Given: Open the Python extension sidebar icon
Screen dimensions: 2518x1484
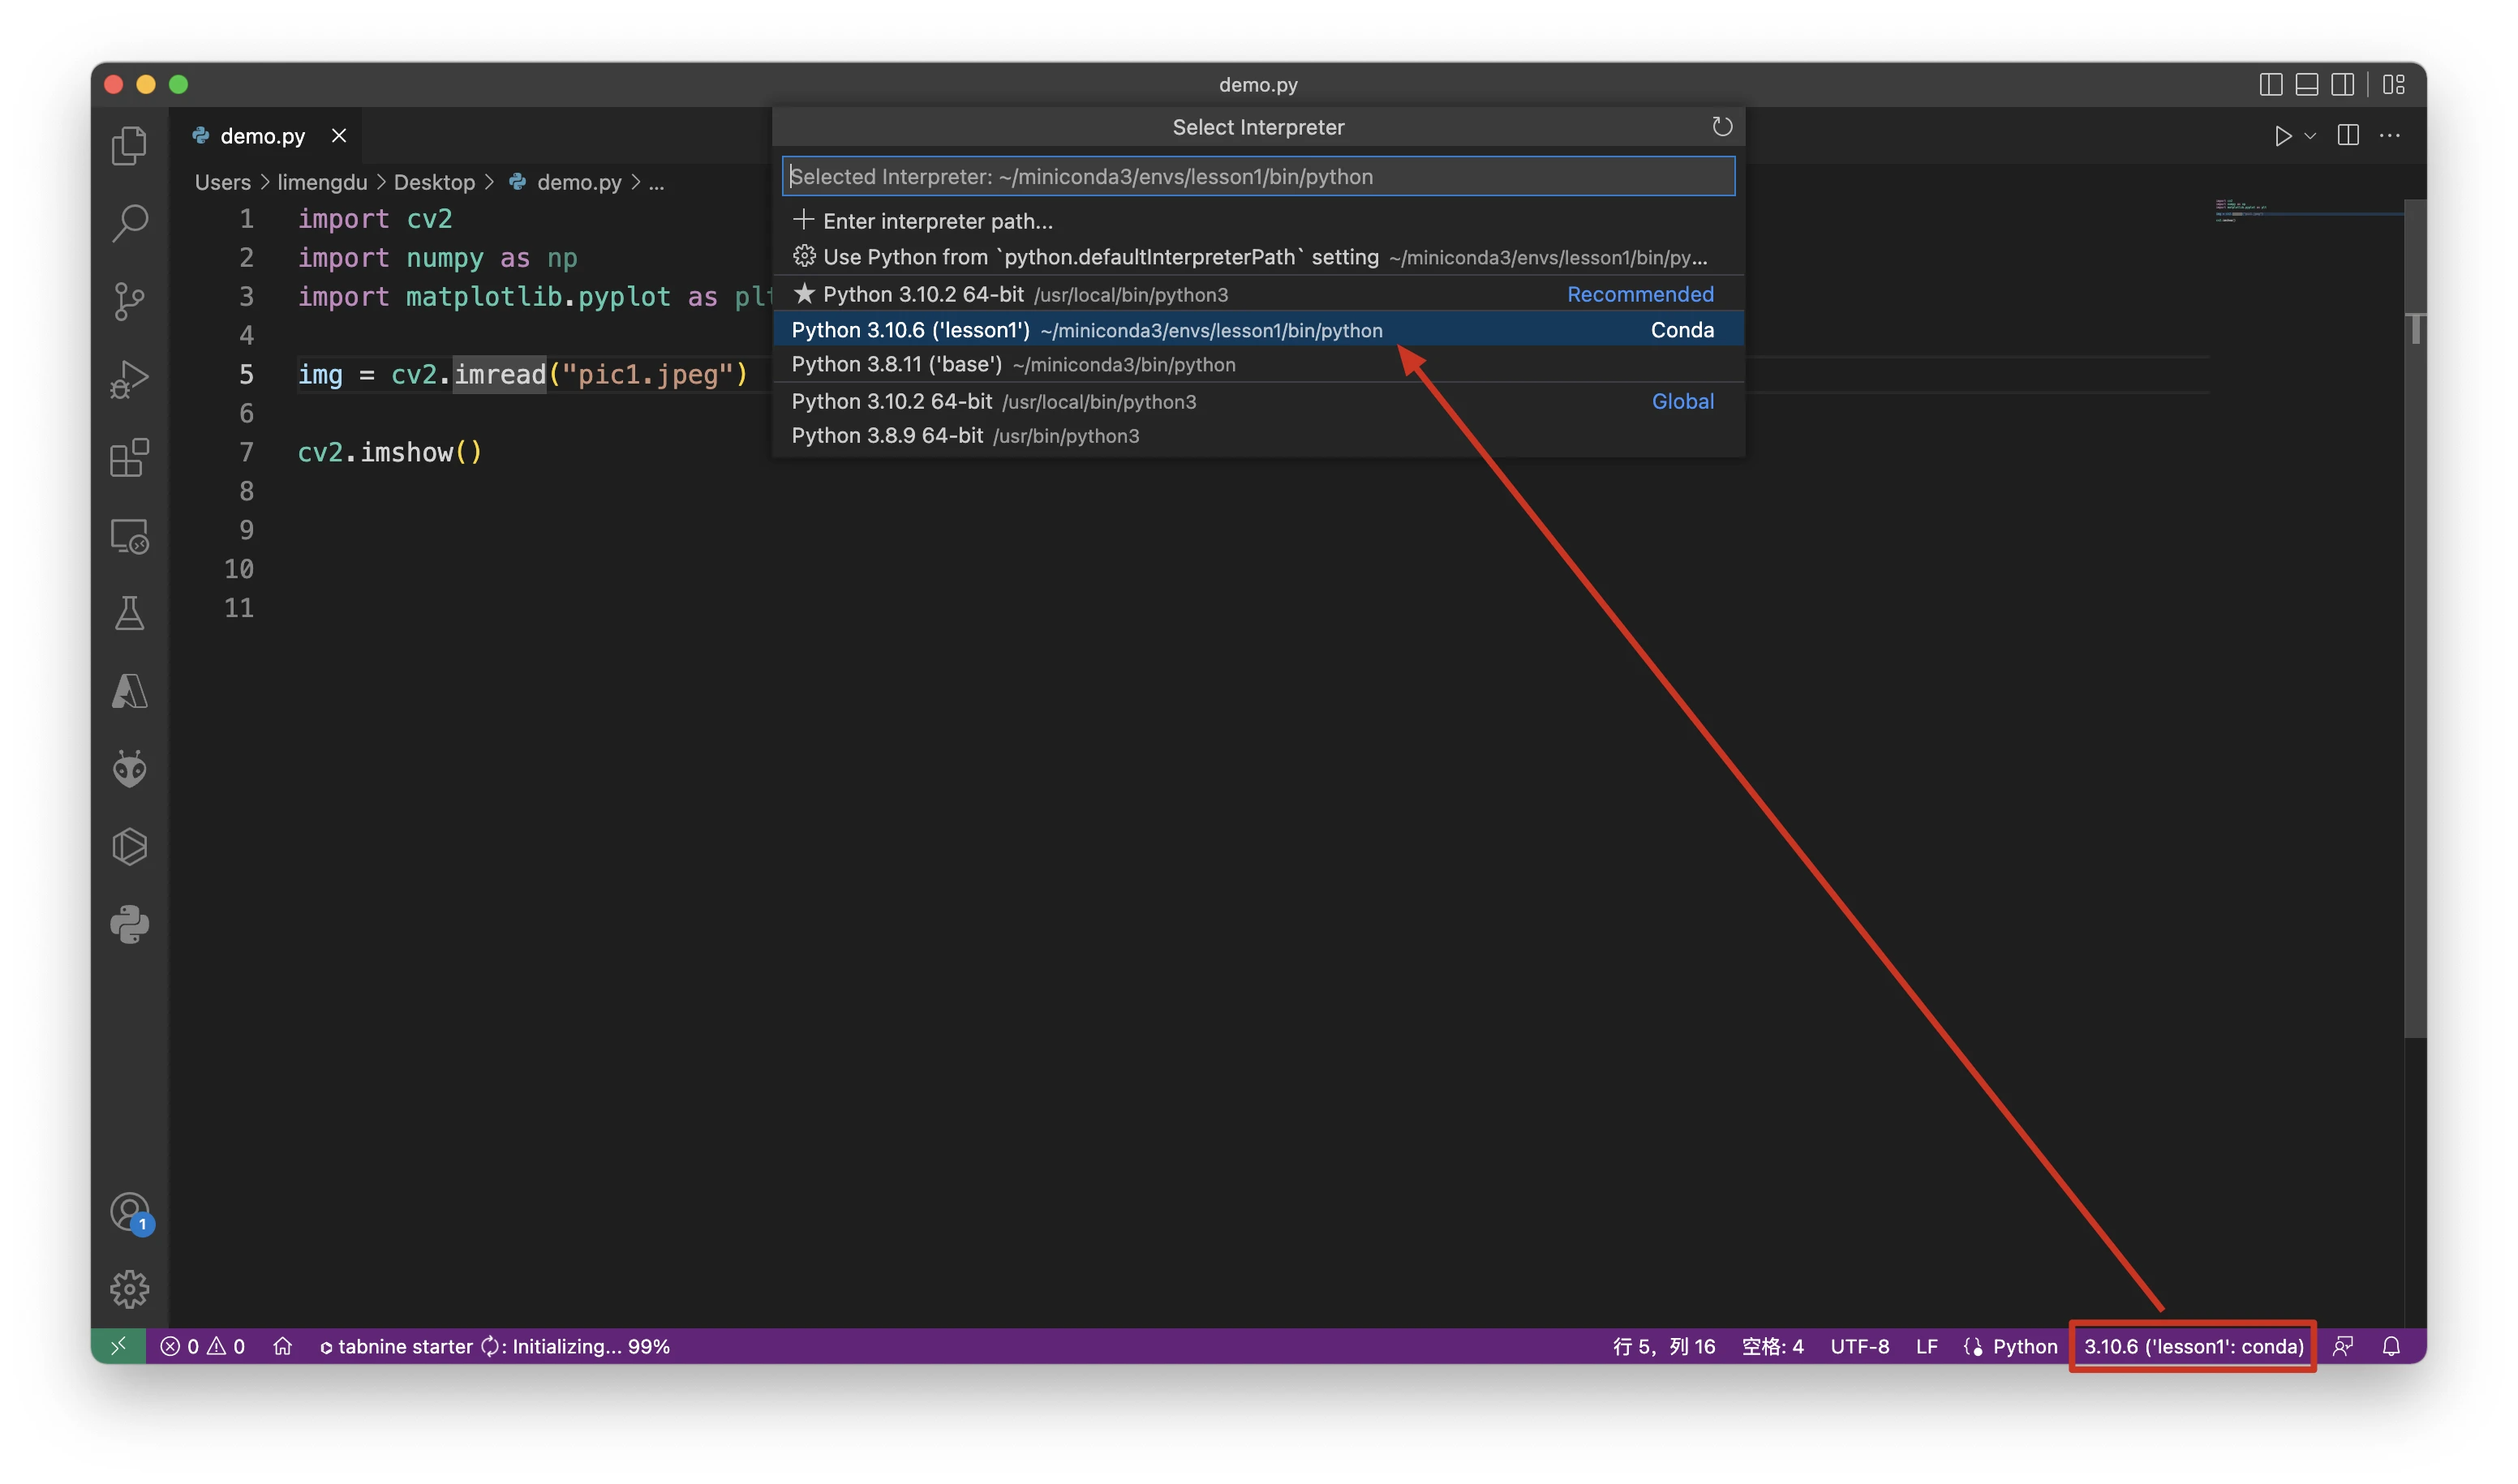Looking at the screenshot, I should pos(129,925).
